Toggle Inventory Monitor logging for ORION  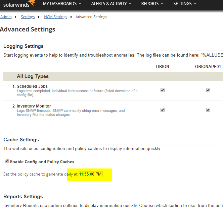point(163,110)
